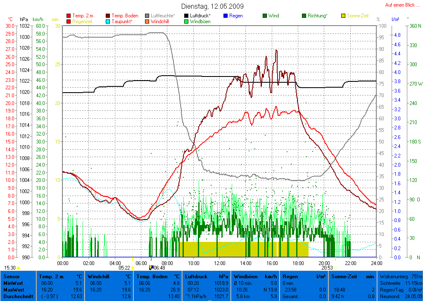Click the green Wind legend square

[265, 16]
